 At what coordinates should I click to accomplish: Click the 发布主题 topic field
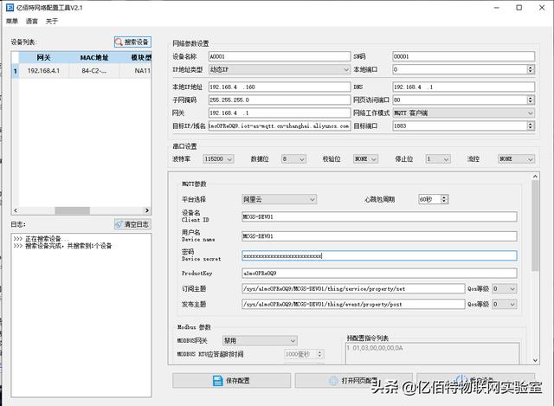coord(353,304)
